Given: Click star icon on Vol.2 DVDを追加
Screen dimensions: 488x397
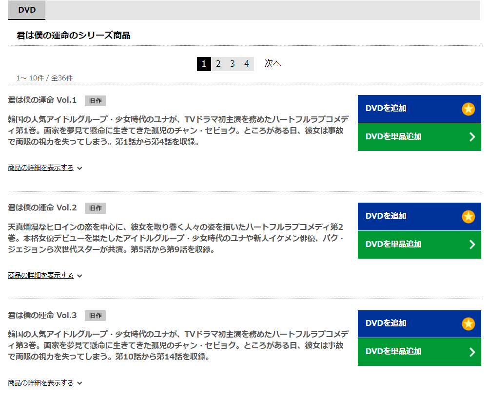Looking at the screenshot, I should pos(468,217).
